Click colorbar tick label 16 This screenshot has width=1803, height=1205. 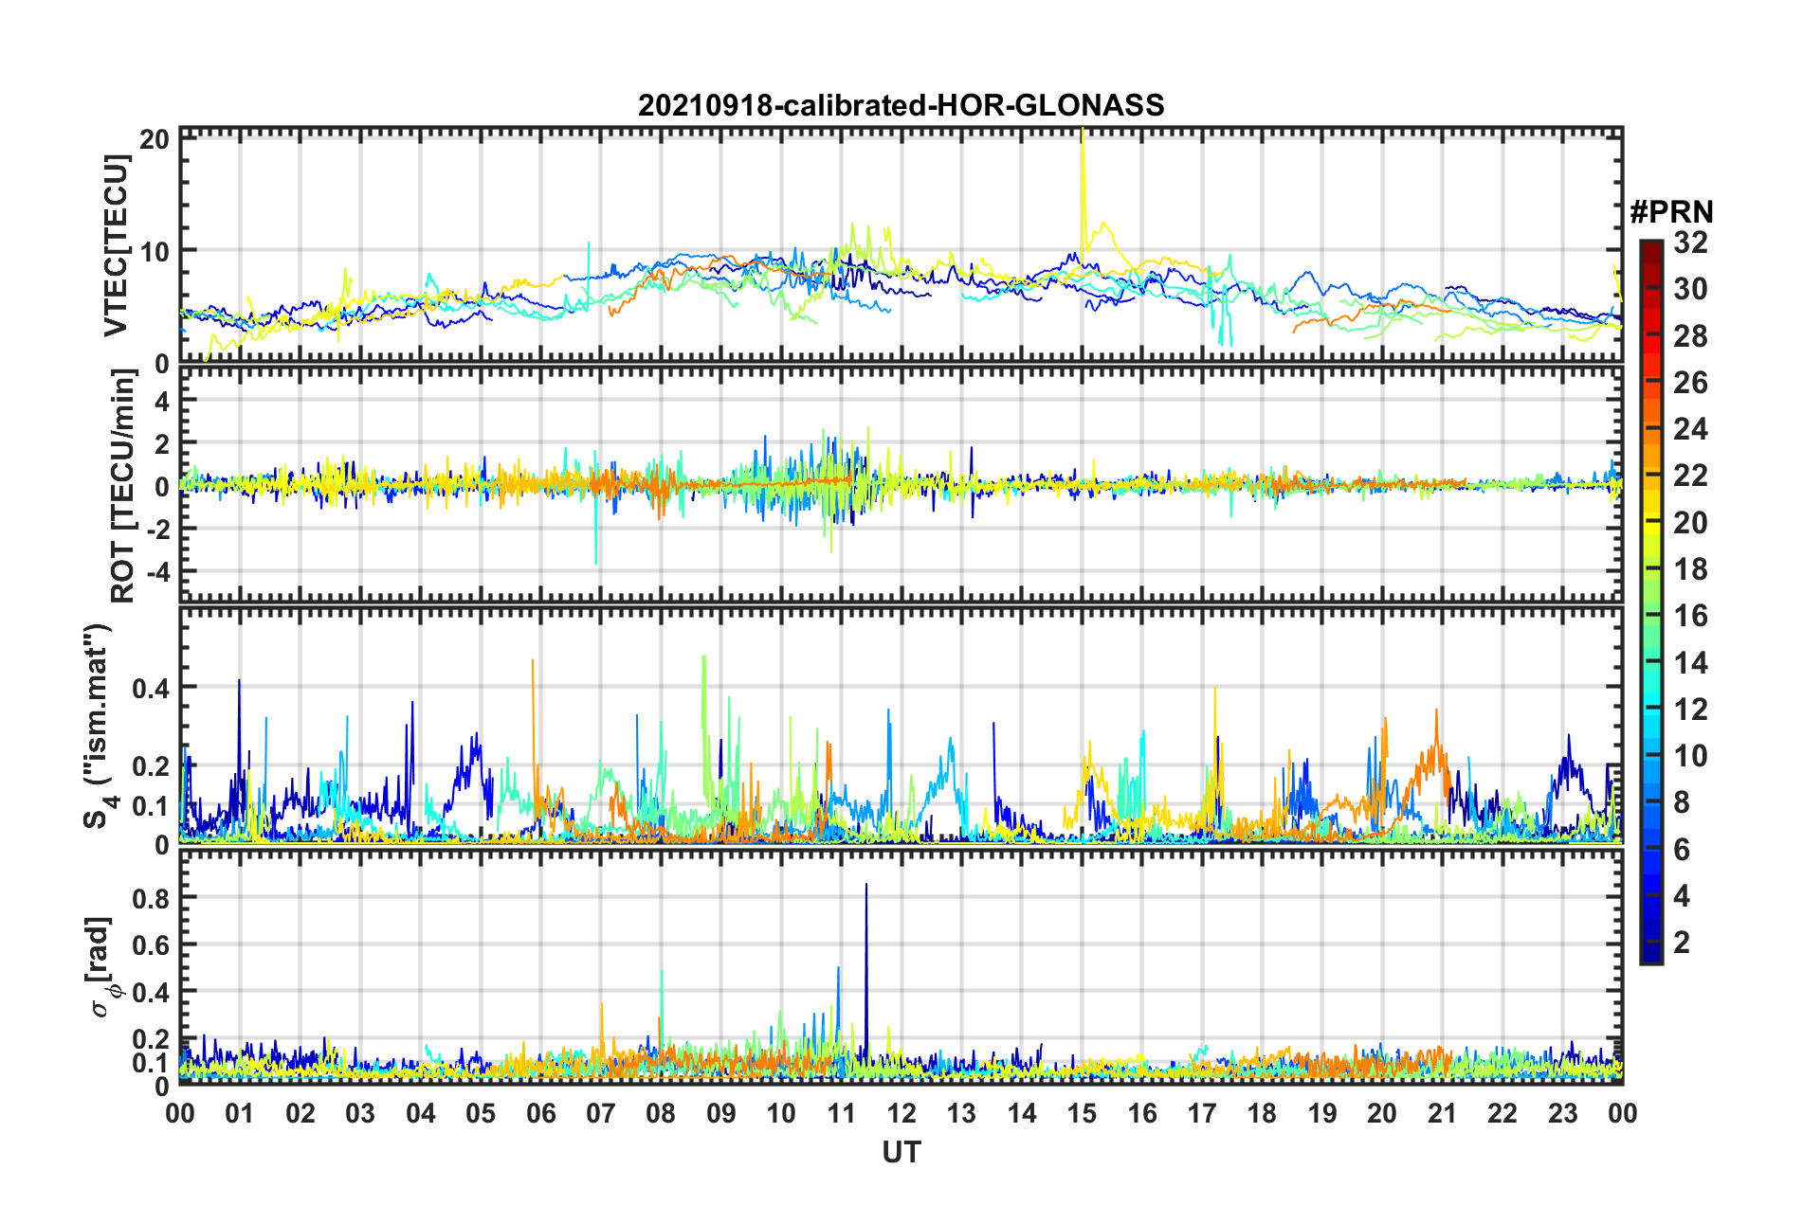(1690, 616)
